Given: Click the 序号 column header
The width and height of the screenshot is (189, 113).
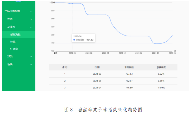Looking at the screenshot, I should click(x=65, y=67).
